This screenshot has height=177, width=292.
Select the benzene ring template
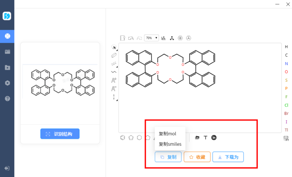tap(123, 137)
